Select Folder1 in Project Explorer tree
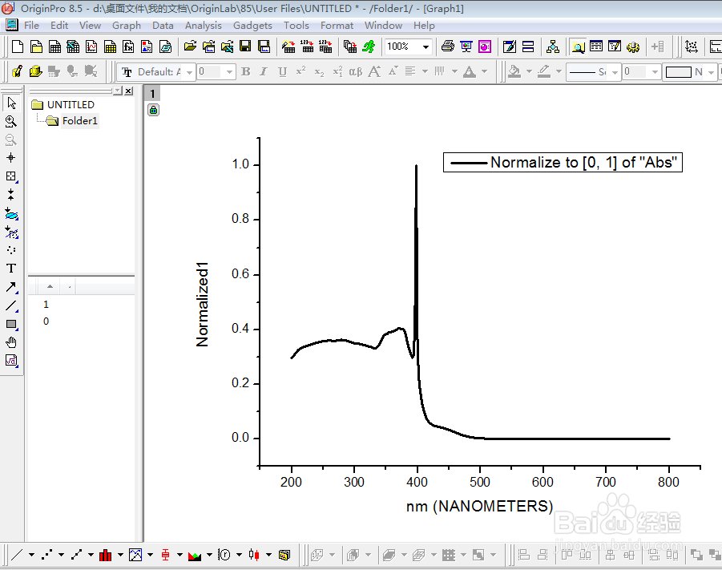Viewport: 722px width, 570px height. [x=79, y=121]
